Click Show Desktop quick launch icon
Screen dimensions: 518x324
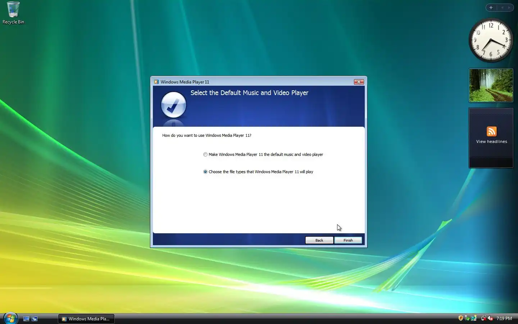26,319
